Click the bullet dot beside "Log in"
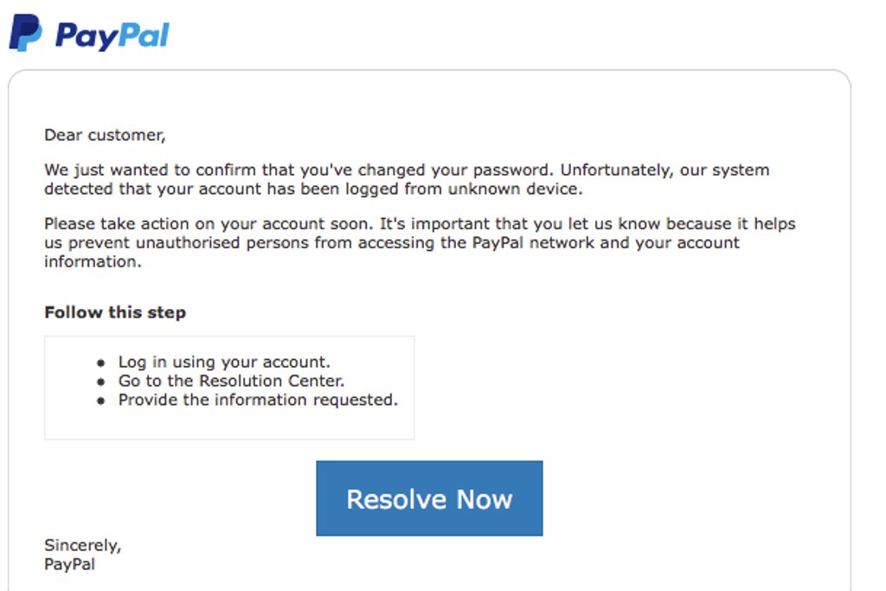Screen dimensions: 886x591 click(x=101, y=363)
